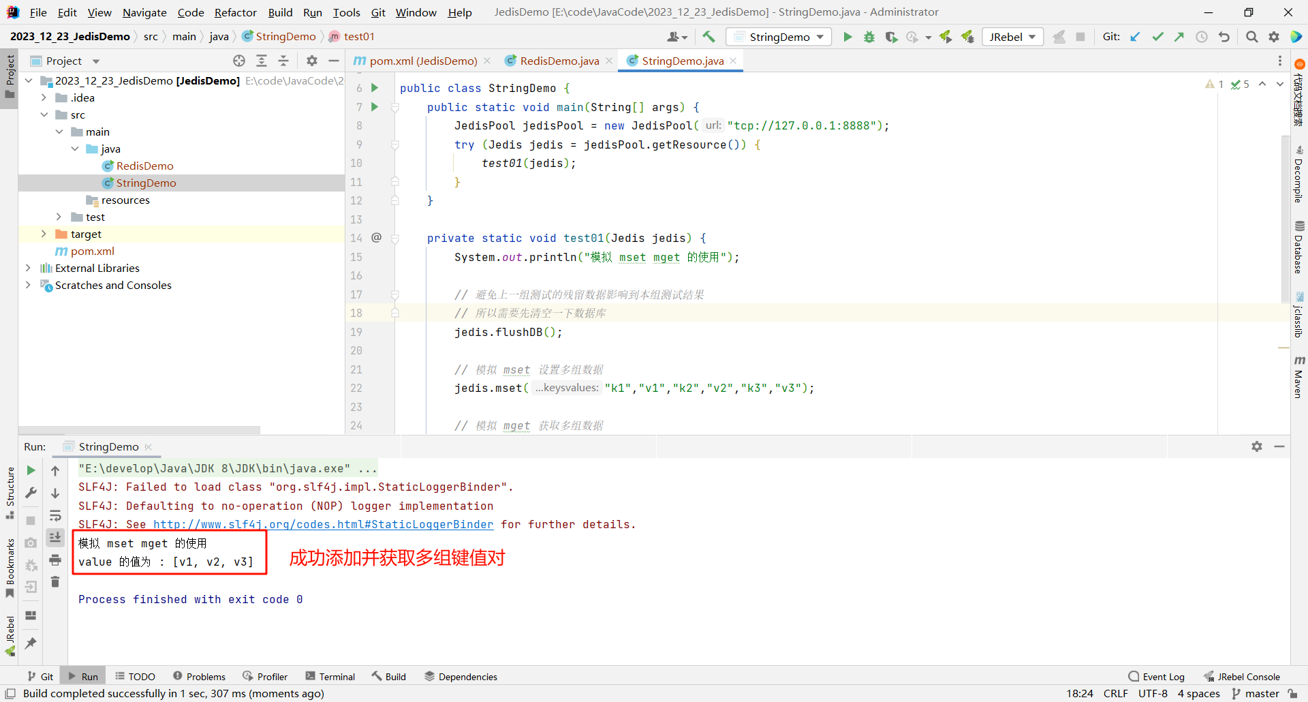The height and width of the screenshot is (702, 1308).
Task: Open the Refactor menu
Action: point(235,12)
